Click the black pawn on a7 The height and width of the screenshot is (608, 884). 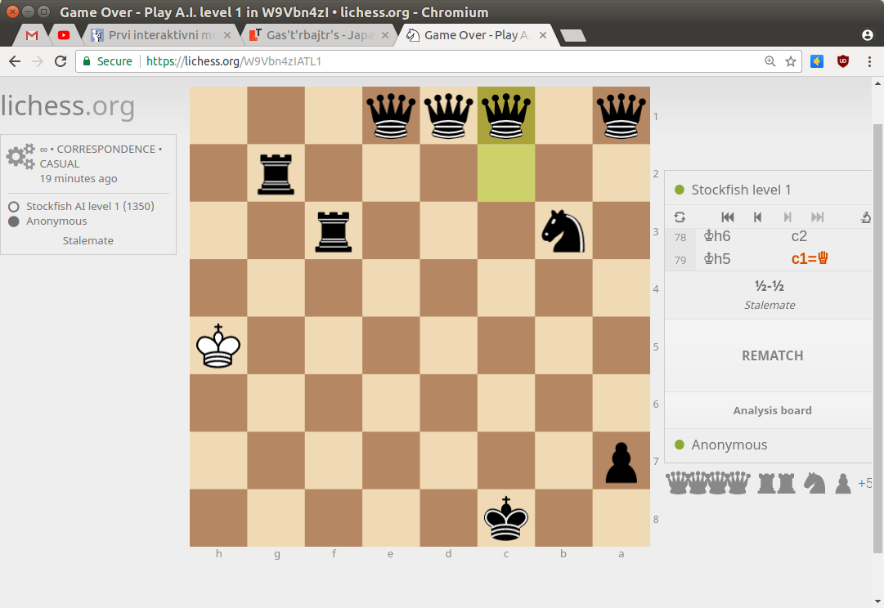point(621,460)
